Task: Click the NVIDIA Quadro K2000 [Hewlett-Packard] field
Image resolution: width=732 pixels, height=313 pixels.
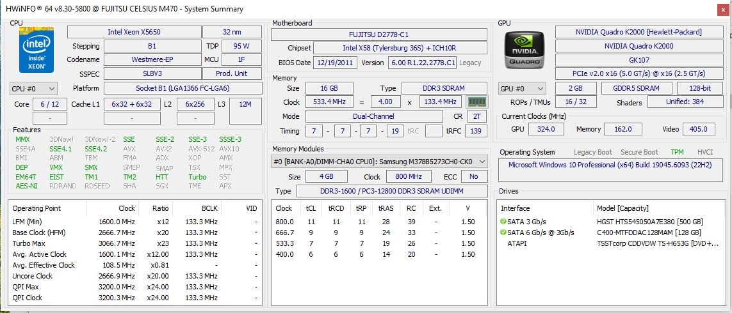Action: click(x=639, y=32)
